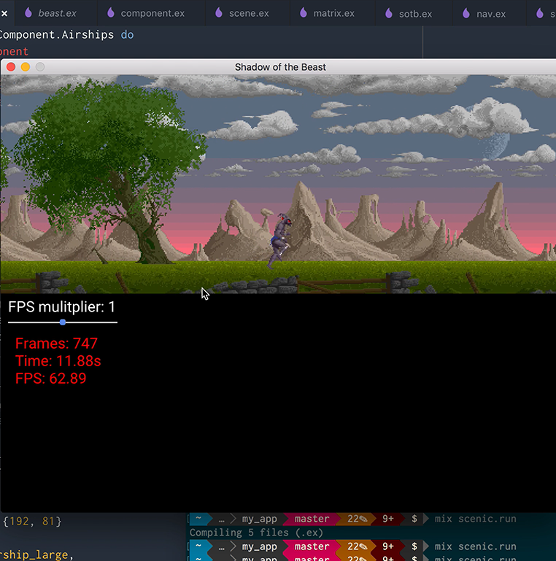
Task: Click the 'do' keyword in the editor
Action: tap(127, 35)
